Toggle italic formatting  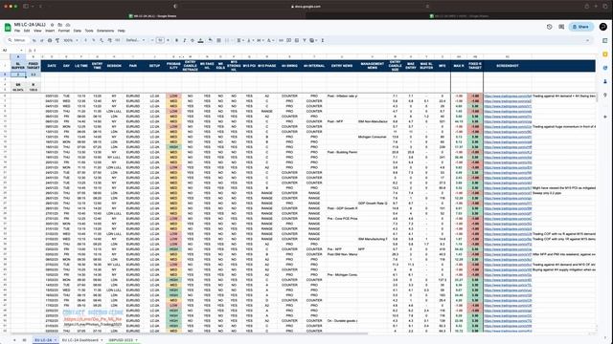click(x=185, y=40)
